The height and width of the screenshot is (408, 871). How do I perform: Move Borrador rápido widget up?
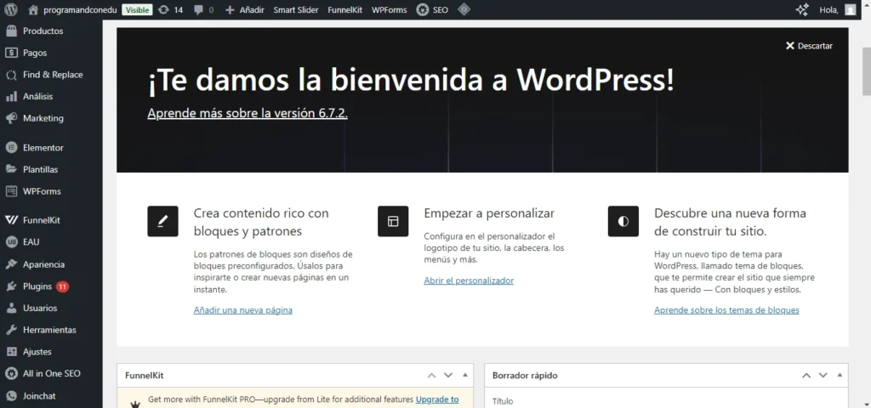pos(806,375)
